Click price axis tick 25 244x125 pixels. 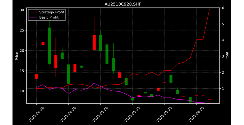pos(22,30)
